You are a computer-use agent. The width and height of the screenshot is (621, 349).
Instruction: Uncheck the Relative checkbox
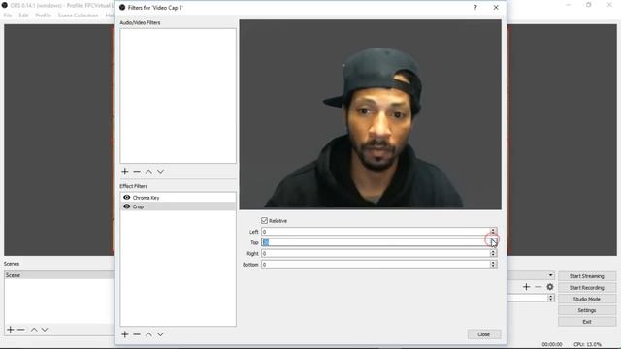(x=264, y=220)
